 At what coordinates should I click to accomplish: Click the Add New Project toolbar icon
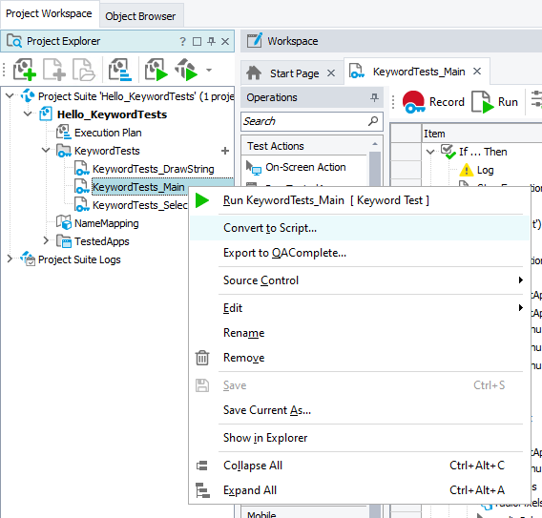[24, 70]
